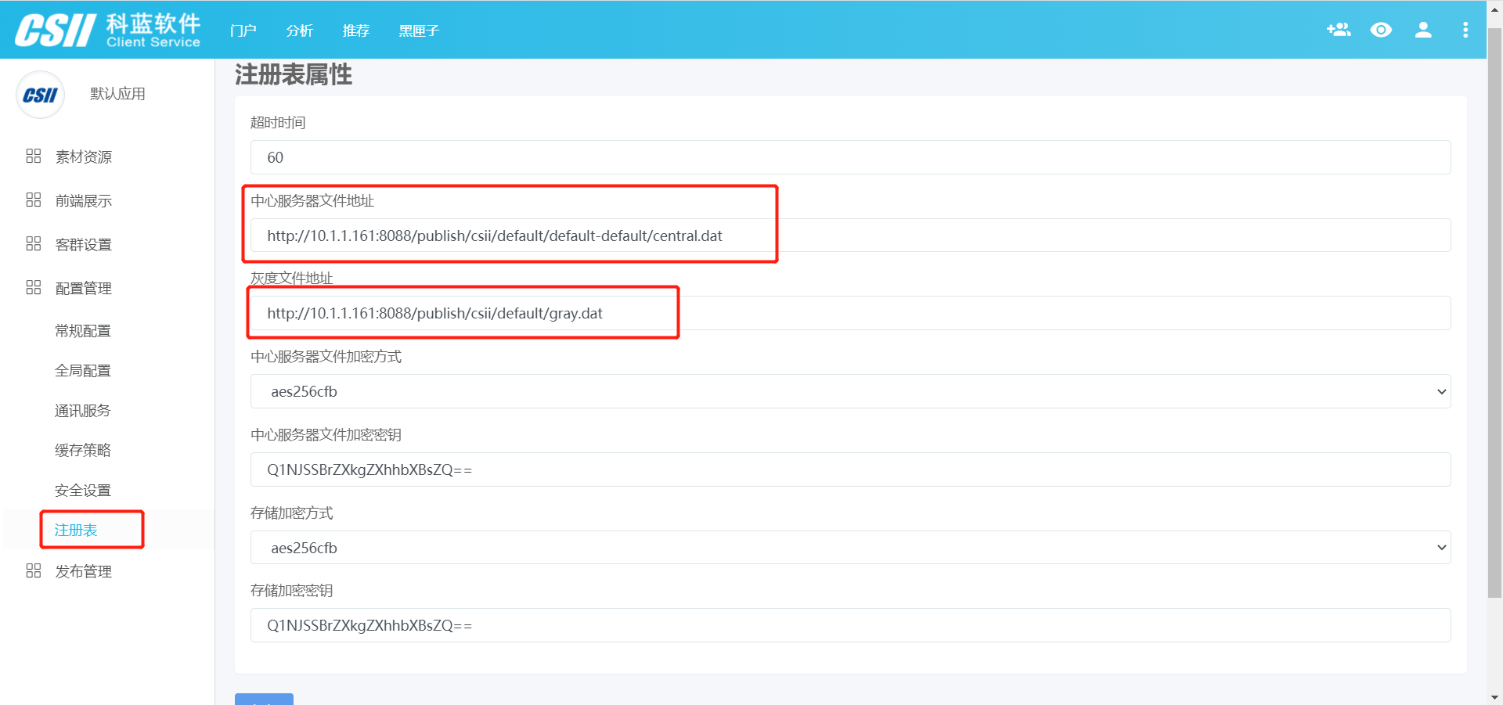Click the 超时时间 field label
Viewport: 1503px width, 705px height.
point(278,123)
